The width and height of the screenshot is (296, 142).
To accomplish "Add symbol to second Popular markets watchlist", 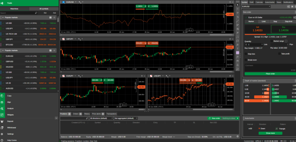I will click(54, 51).
